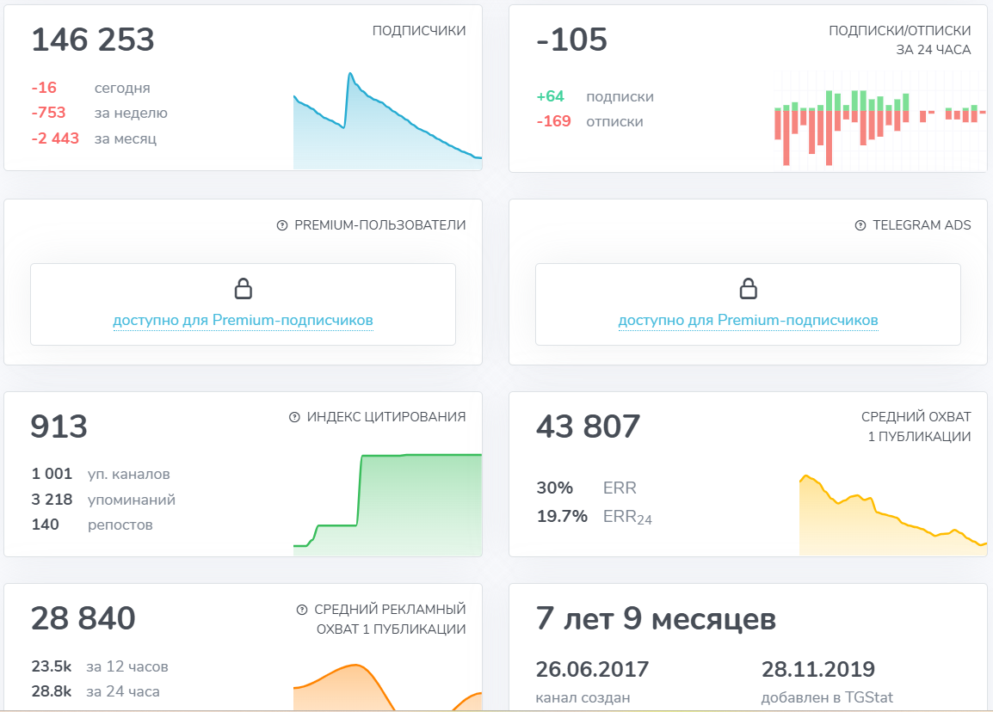This screenshot has height=712, width=993.
Task: Click the 28.8k за 24 часа row
Action: click(x=96, y=691)
